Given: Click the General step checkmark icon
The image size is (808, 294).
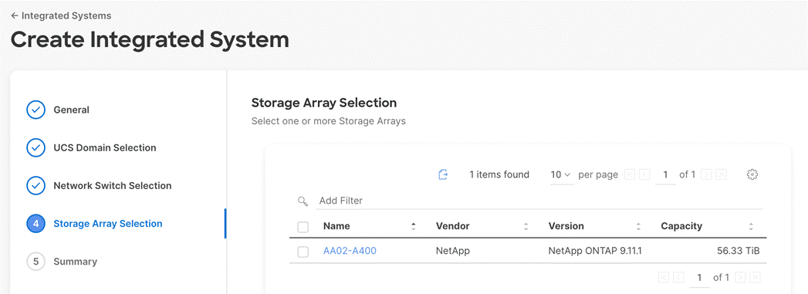Looking at the screenshot, I should coord(35,110).
